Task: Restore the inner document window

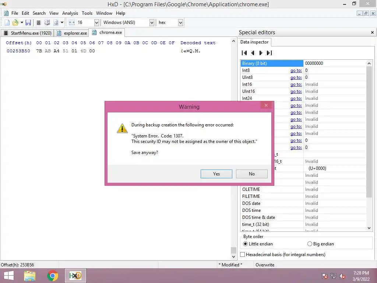Action: click(366, 14)
